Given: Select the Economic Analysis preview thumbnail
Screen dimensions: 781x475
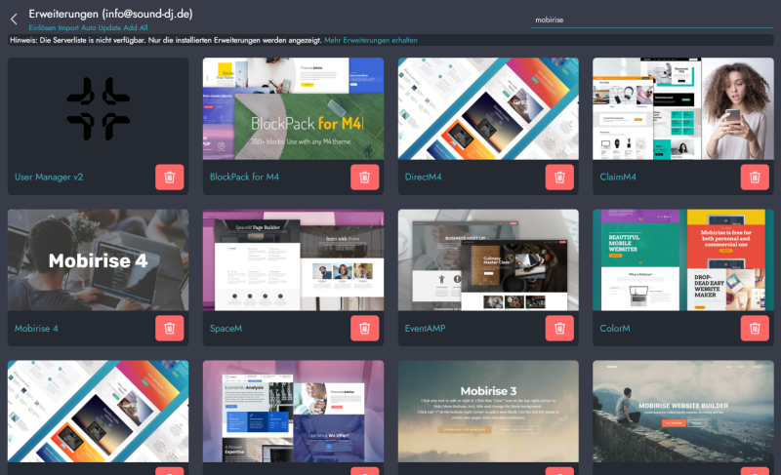Looking at the screenshot, I should 293,412.
